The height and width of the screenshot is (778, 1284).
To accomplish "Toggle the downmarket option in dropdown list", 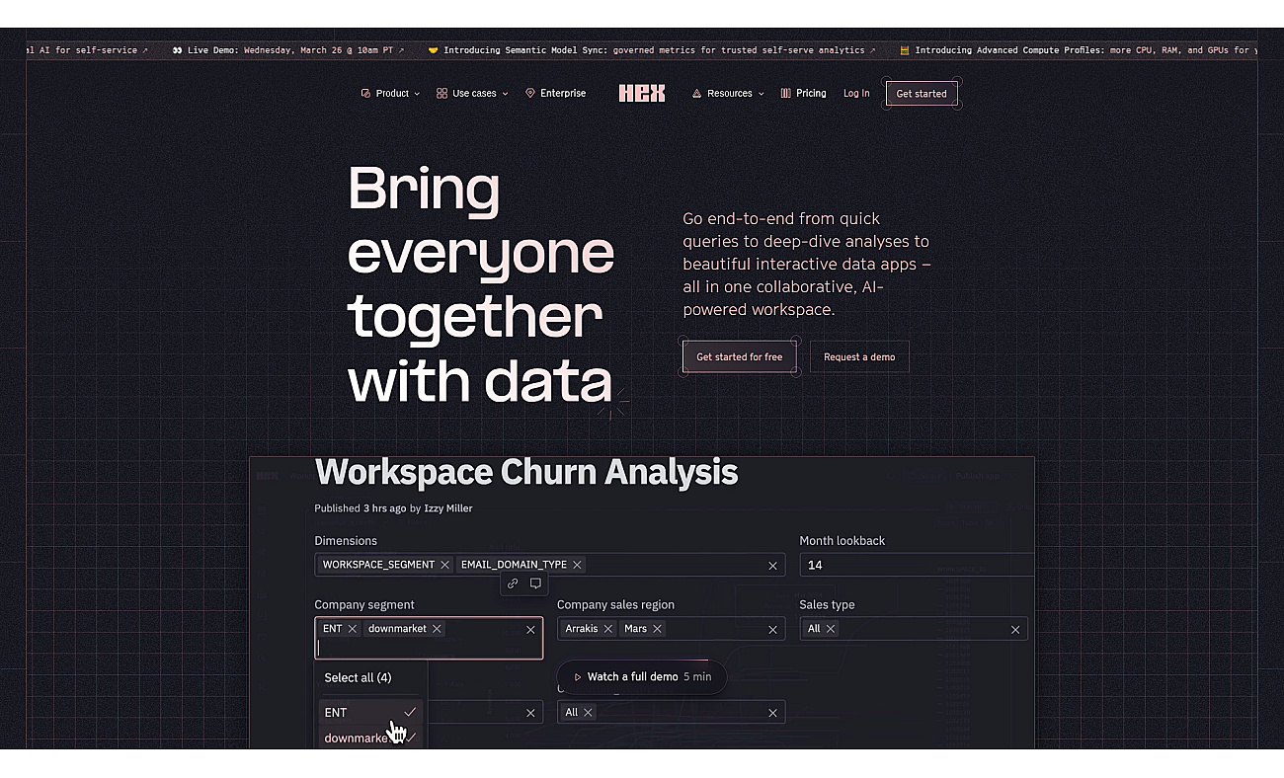I will click(370, 738).
